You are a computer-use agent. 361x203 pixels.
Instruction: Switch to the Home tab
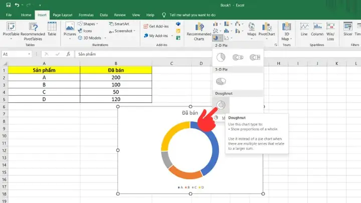[26, 15]
